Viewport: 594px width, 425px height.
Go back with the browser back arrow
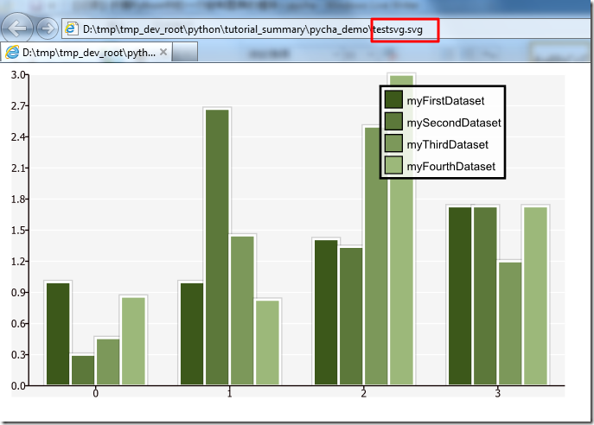pos(17,28)
